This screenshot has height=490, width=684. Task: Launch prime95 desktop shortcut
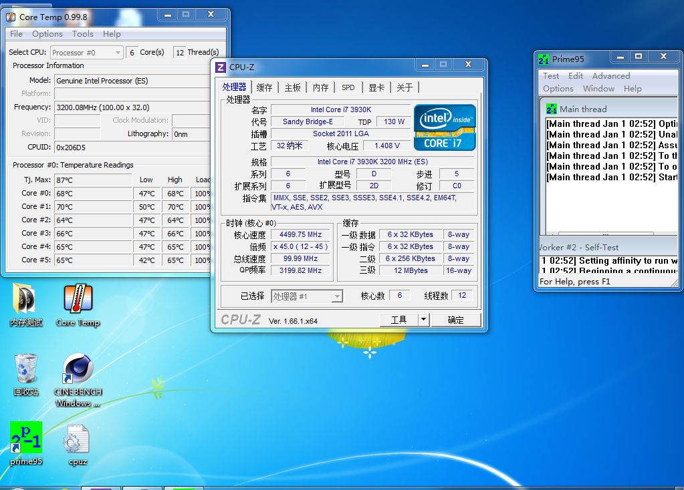click(x=25, y=443)
